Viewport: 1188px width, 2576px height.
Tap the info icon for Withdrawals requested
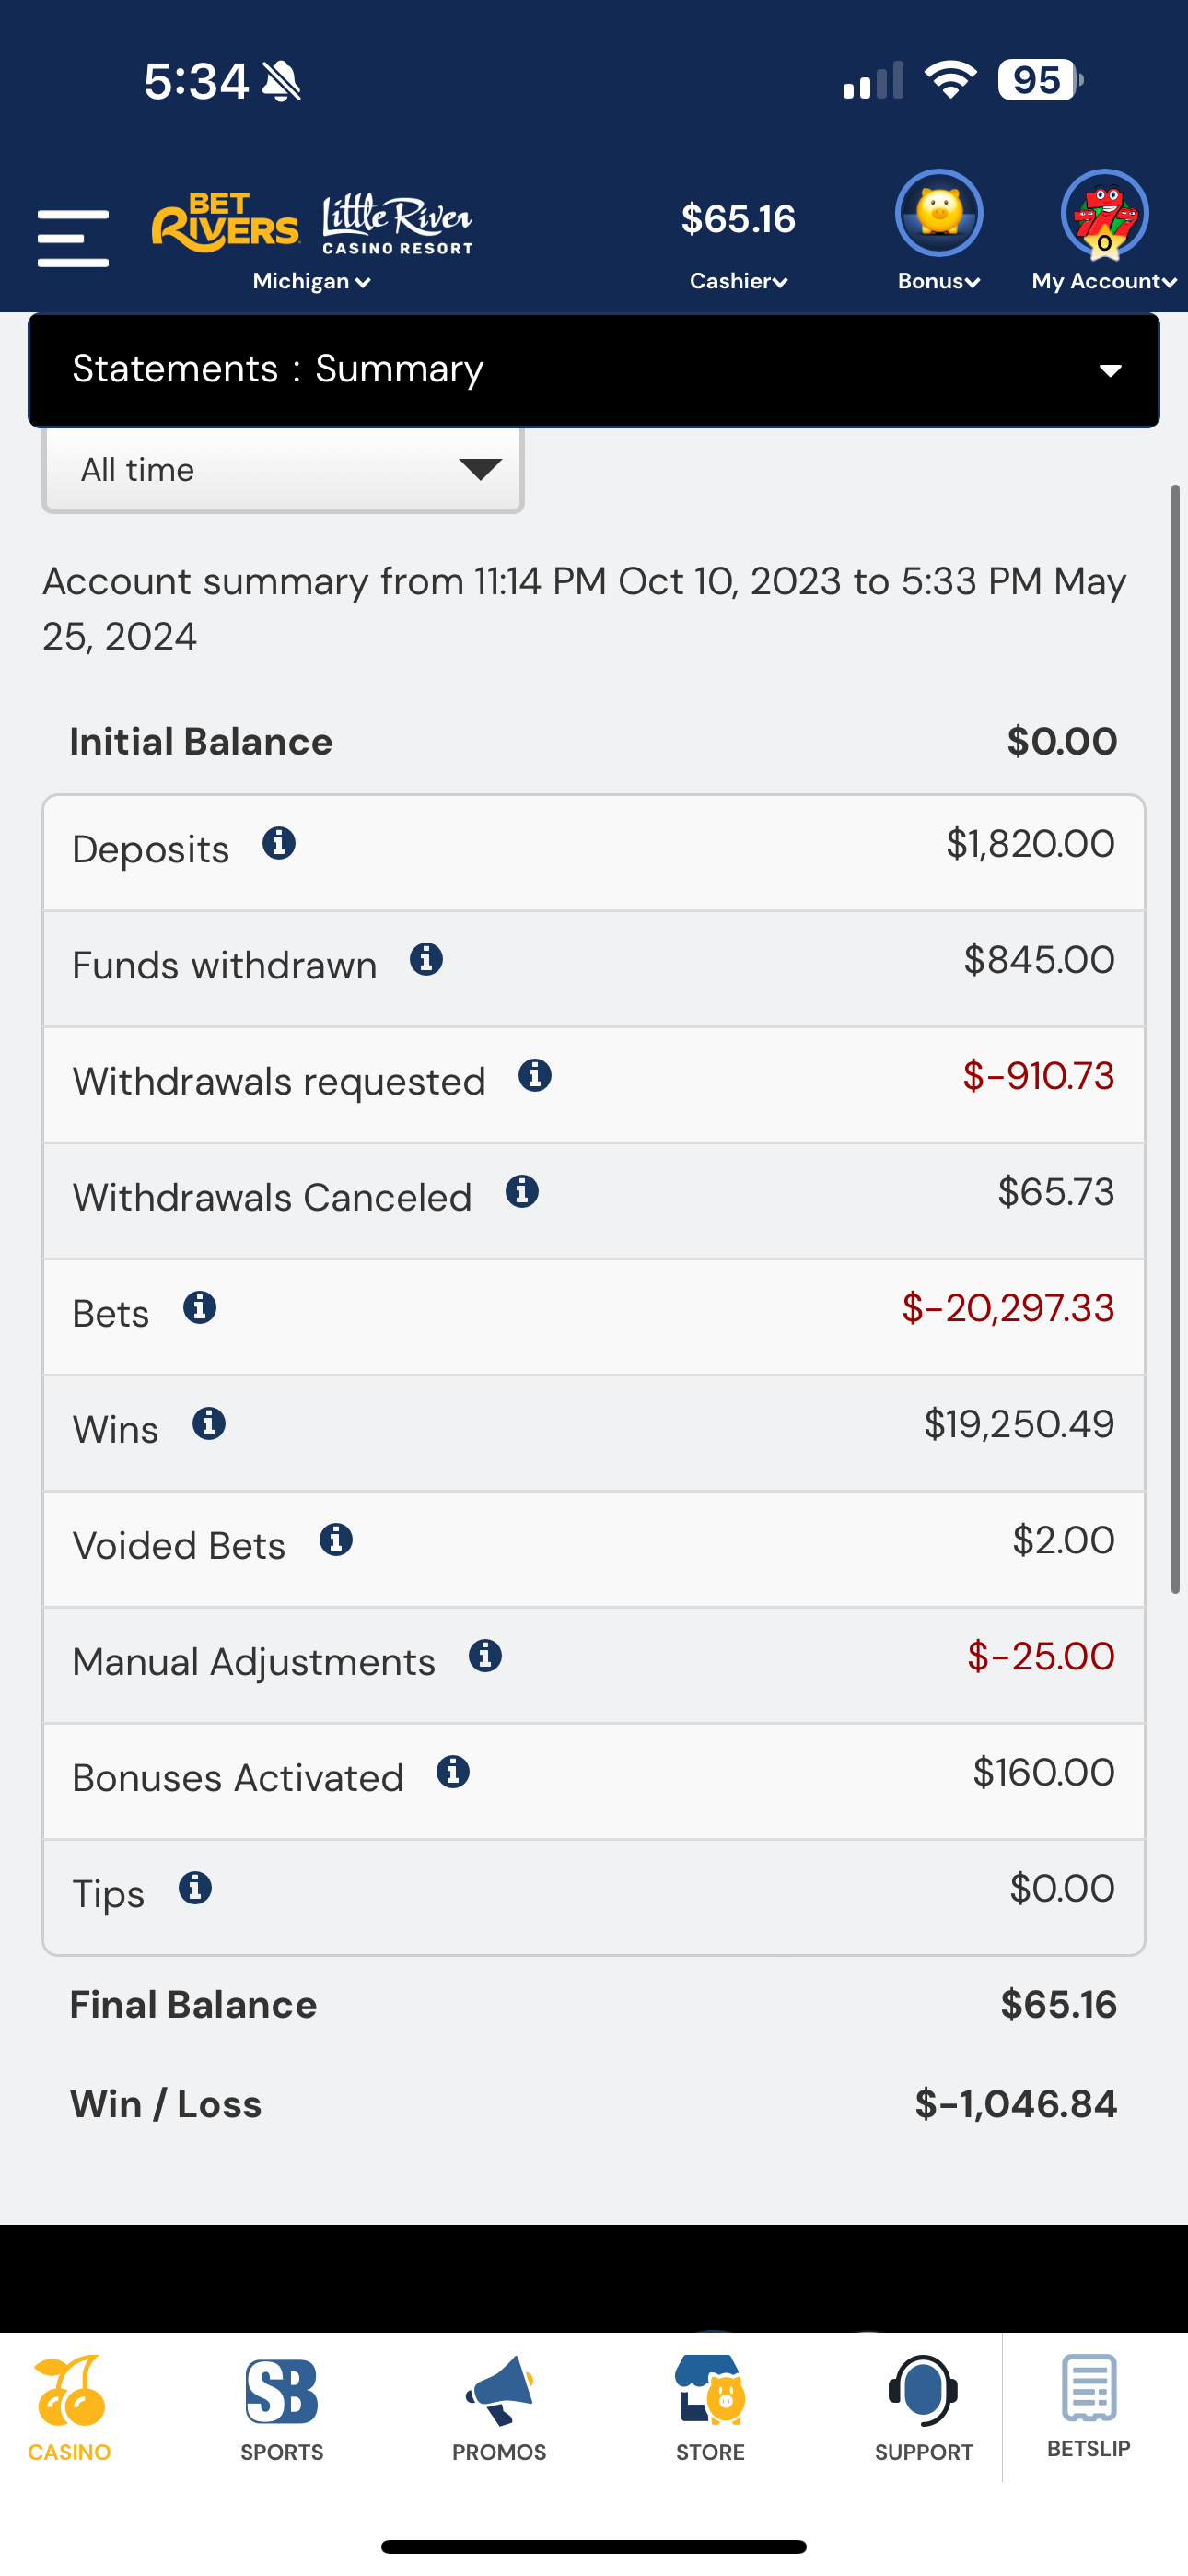tap(535, 1076)
